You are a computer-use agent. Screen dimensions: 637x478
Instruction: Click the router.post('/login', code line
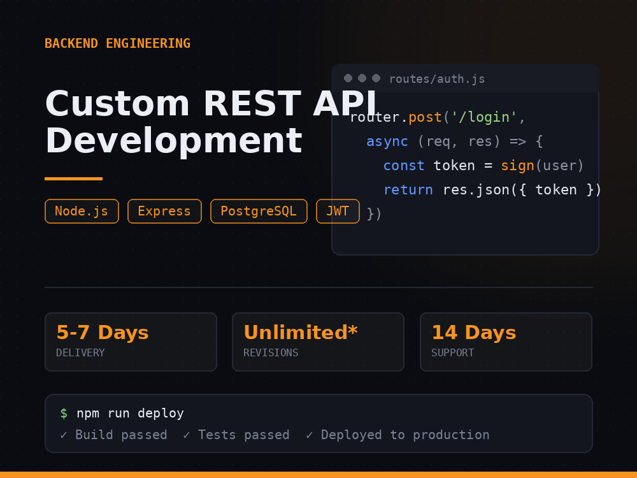click(438, 117)
